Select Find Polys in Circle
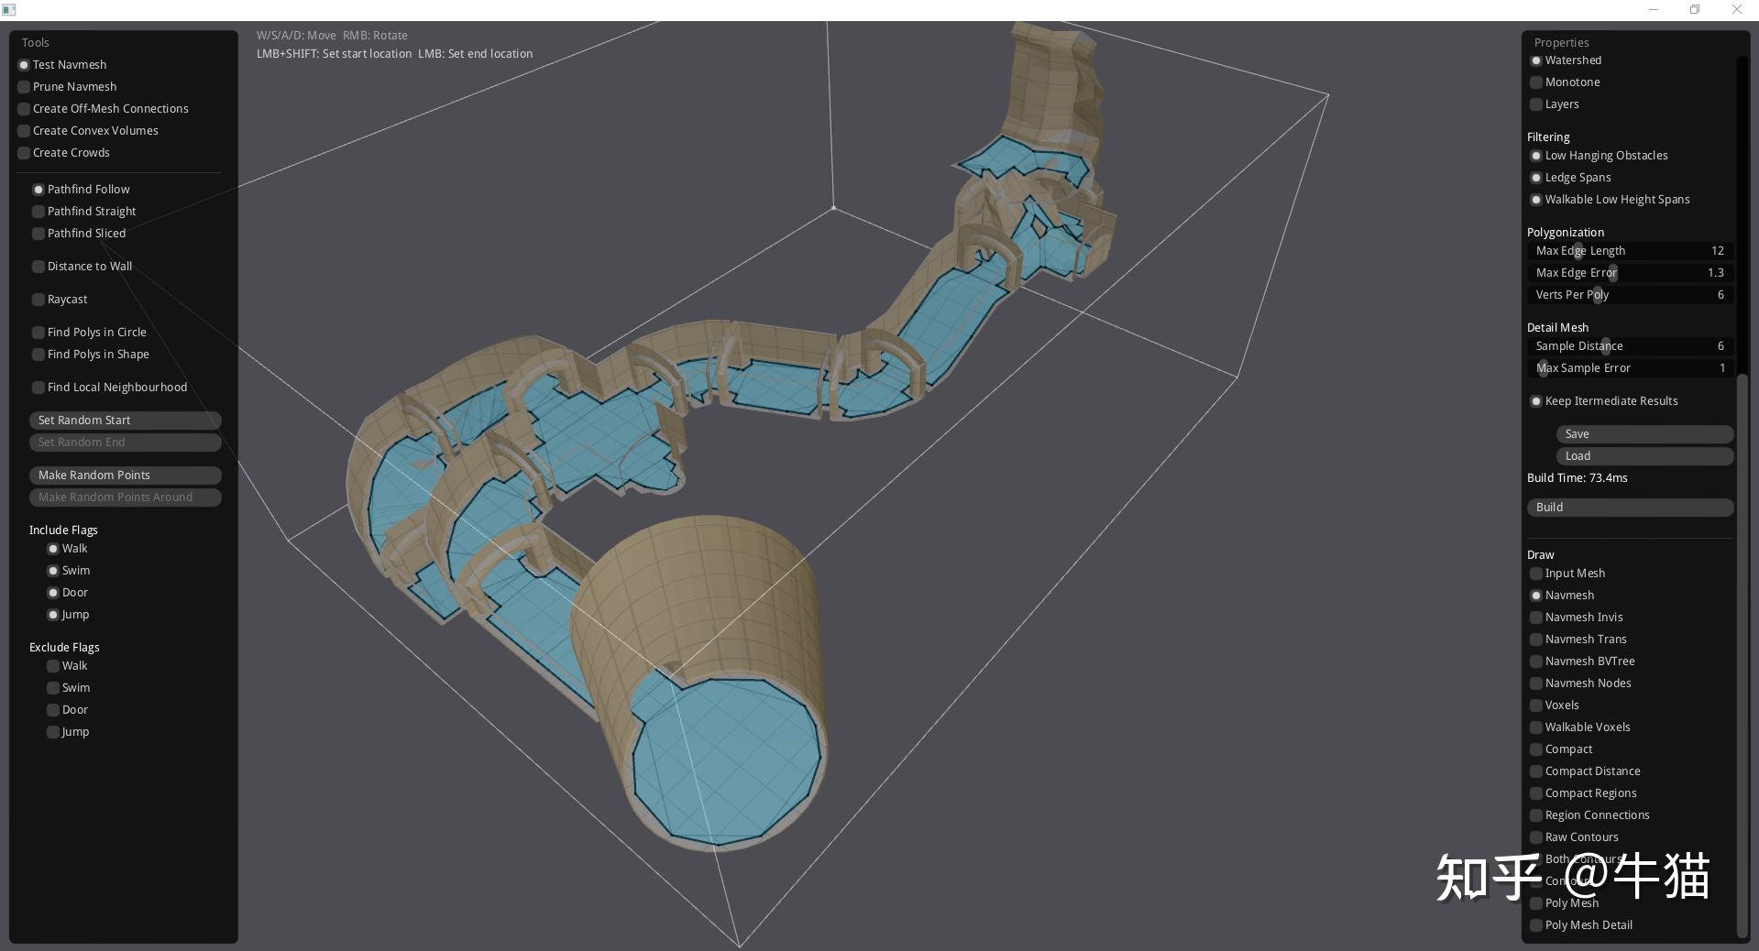Image resolution: width=1759 pixels, height=951 pixels. [39, 333]
